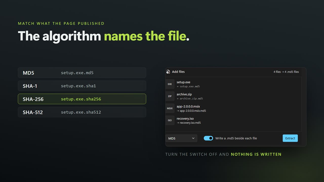Click the "→ archive.zip.md5" output text

[x=190, y=99]
